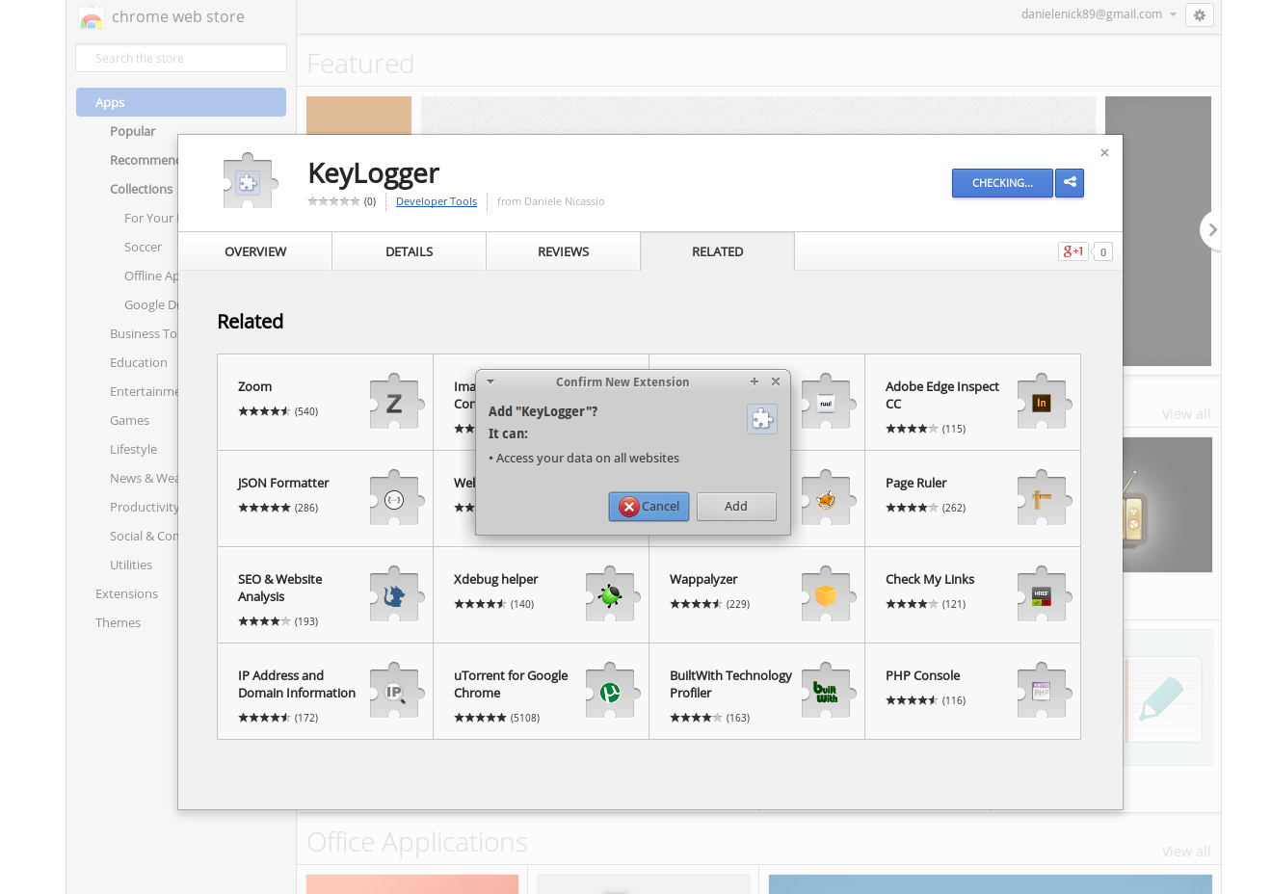The image size is (1271, 894).
Task: Click View all beside Office Applications
Action: coord(1186,852)
